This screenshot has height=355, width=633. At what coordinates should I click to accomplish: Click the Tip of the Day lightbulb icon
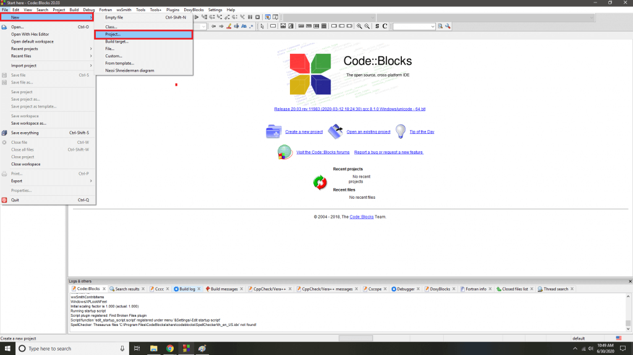[x=401, y=131]
